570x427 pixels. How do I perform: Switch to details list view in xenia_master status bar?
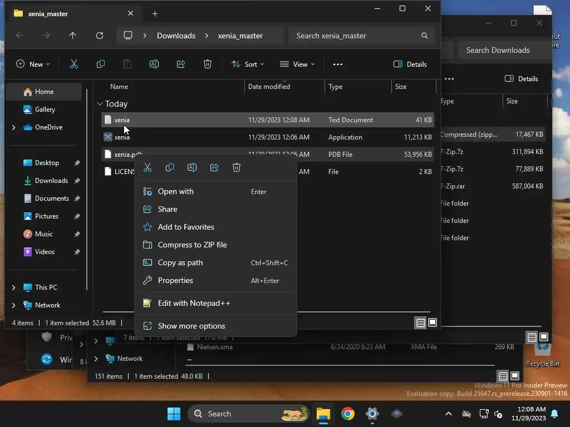click(x=421, y=322)
